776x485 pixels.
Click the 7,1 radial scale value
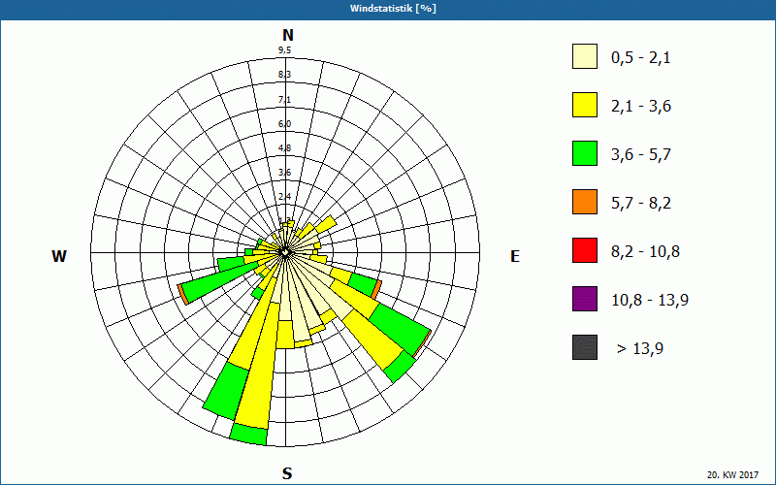(284, 100)
